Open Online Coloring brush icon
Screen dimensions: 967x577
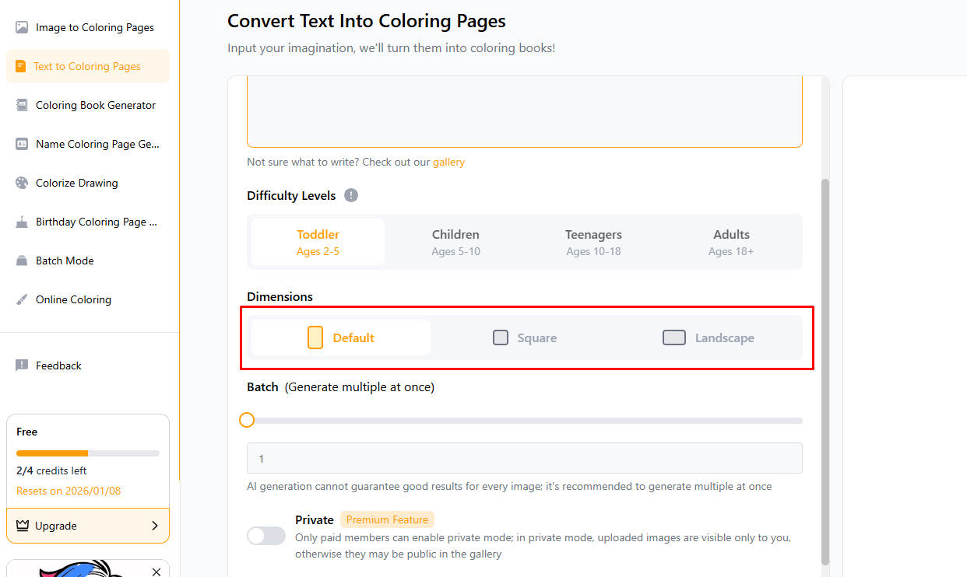click(x=22, y=299)
